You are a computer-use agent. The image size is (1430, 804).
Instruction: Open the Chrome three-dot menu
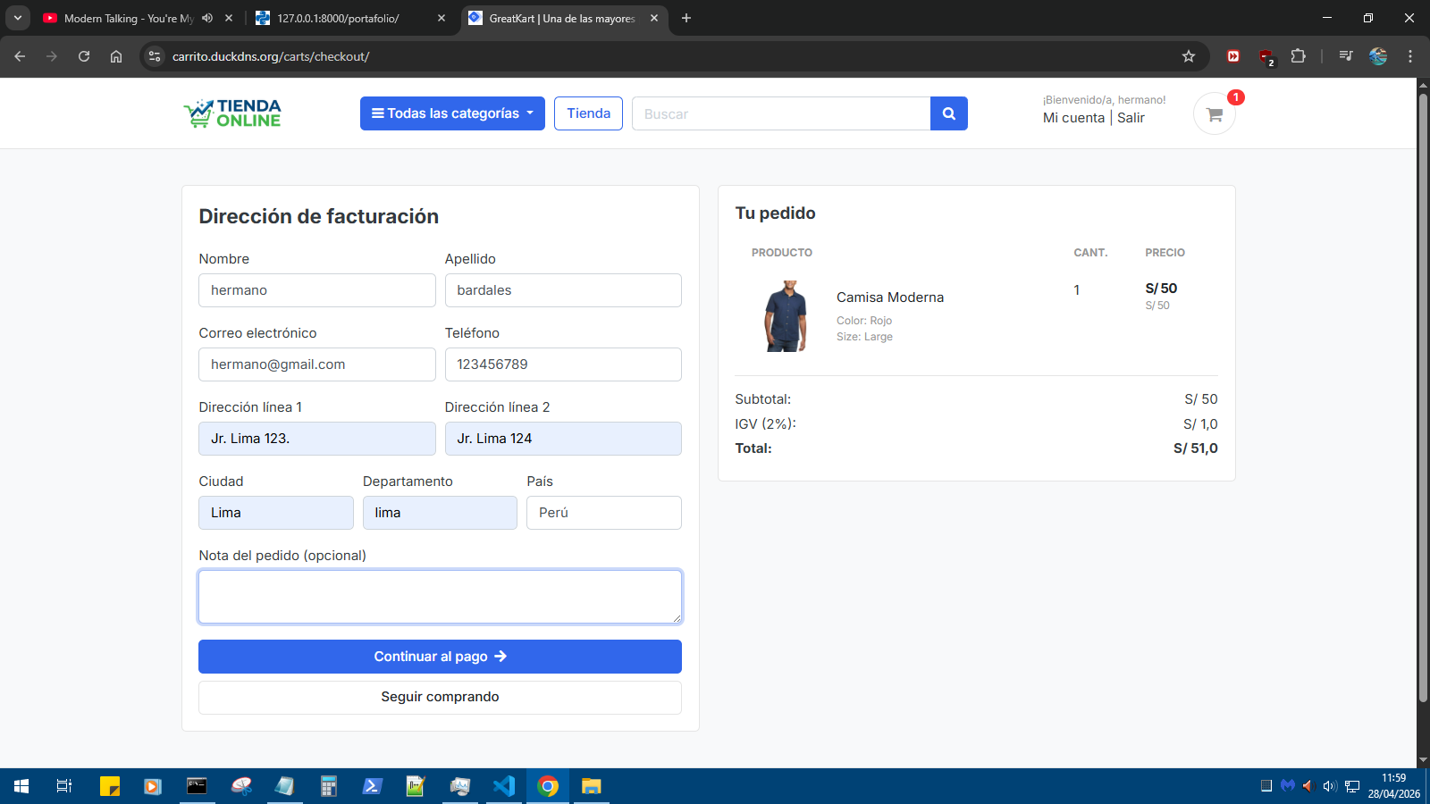[x=1409, y=56]
